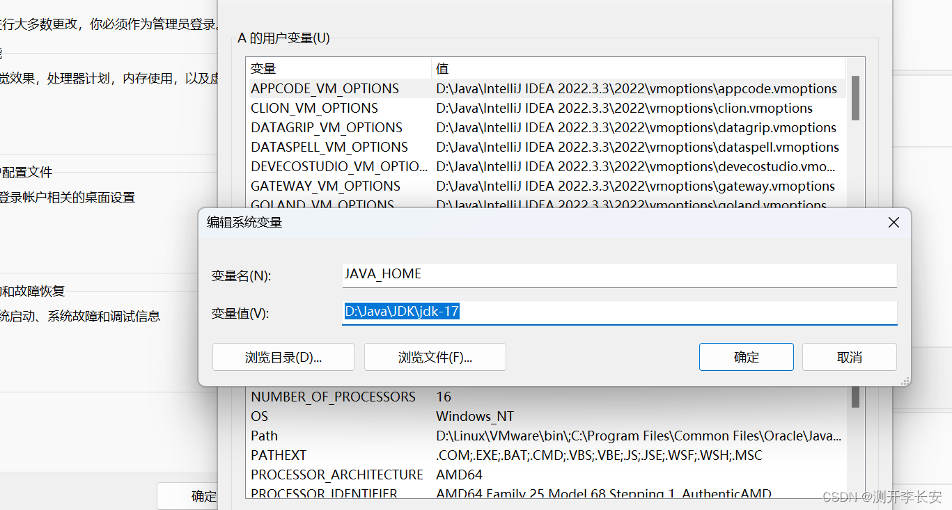Viewport: 952px width, 510px height.
Task: Confirm with the 确定 button in dialog
Action: pos(747,357)
